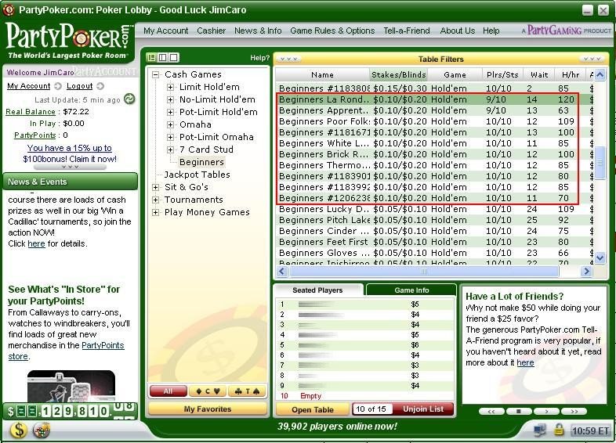Collapse the Cash Games tree node
This screenshot has width=616, height=443.
[156, 74]
